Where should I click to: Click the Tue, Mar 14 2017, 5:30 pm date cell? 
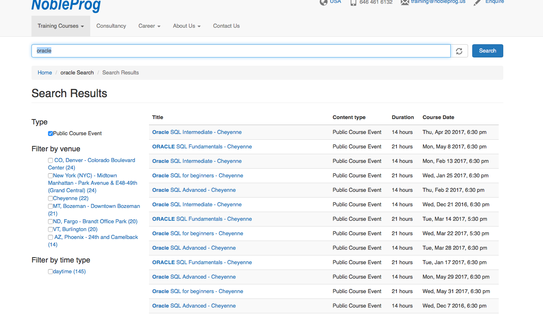[x=455, y=219]
